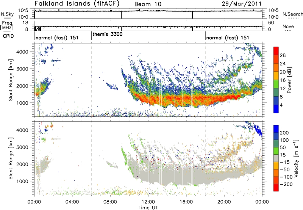The image size is (303, 210).
Task: Select "Slant Range [km]" label on the velocity panel
Action: (11, 158)
